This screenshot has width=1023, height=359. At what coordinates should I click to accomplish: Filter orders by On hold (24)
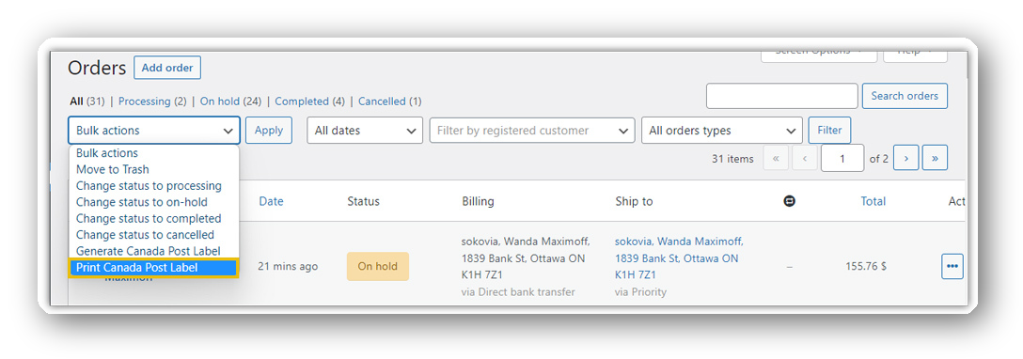231,101
